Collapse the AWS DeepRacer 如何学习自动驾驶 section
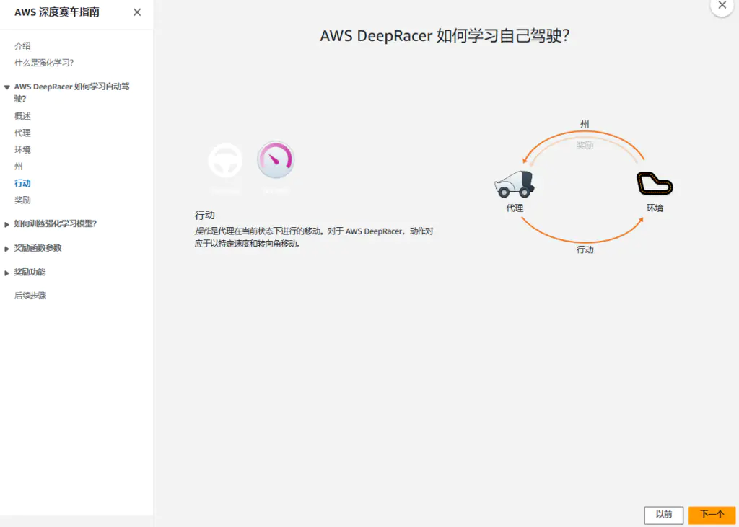 (6, 87)
